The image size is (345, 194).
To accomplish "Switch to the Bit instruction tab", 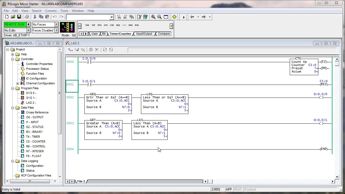I will point(104,34).
